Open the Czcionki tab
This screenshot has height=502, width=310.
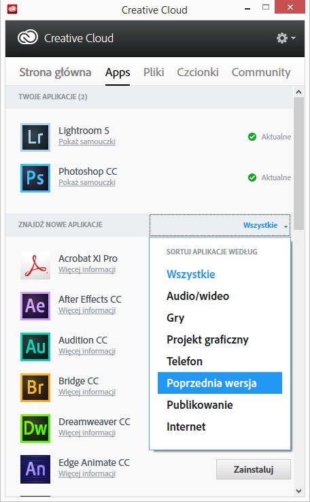[x=198, y=72]
